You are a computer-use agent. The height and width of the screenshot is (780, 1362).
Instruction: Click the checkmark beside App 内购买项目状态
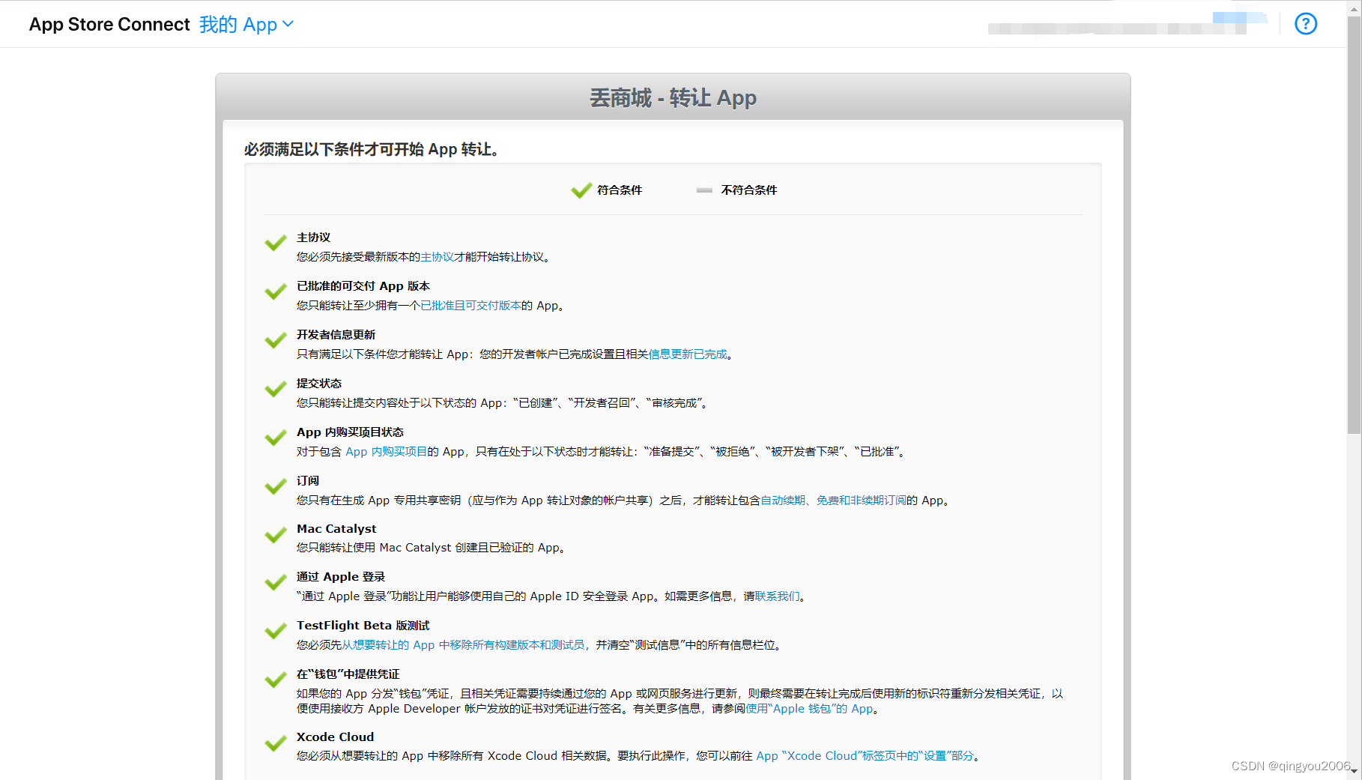276,438
